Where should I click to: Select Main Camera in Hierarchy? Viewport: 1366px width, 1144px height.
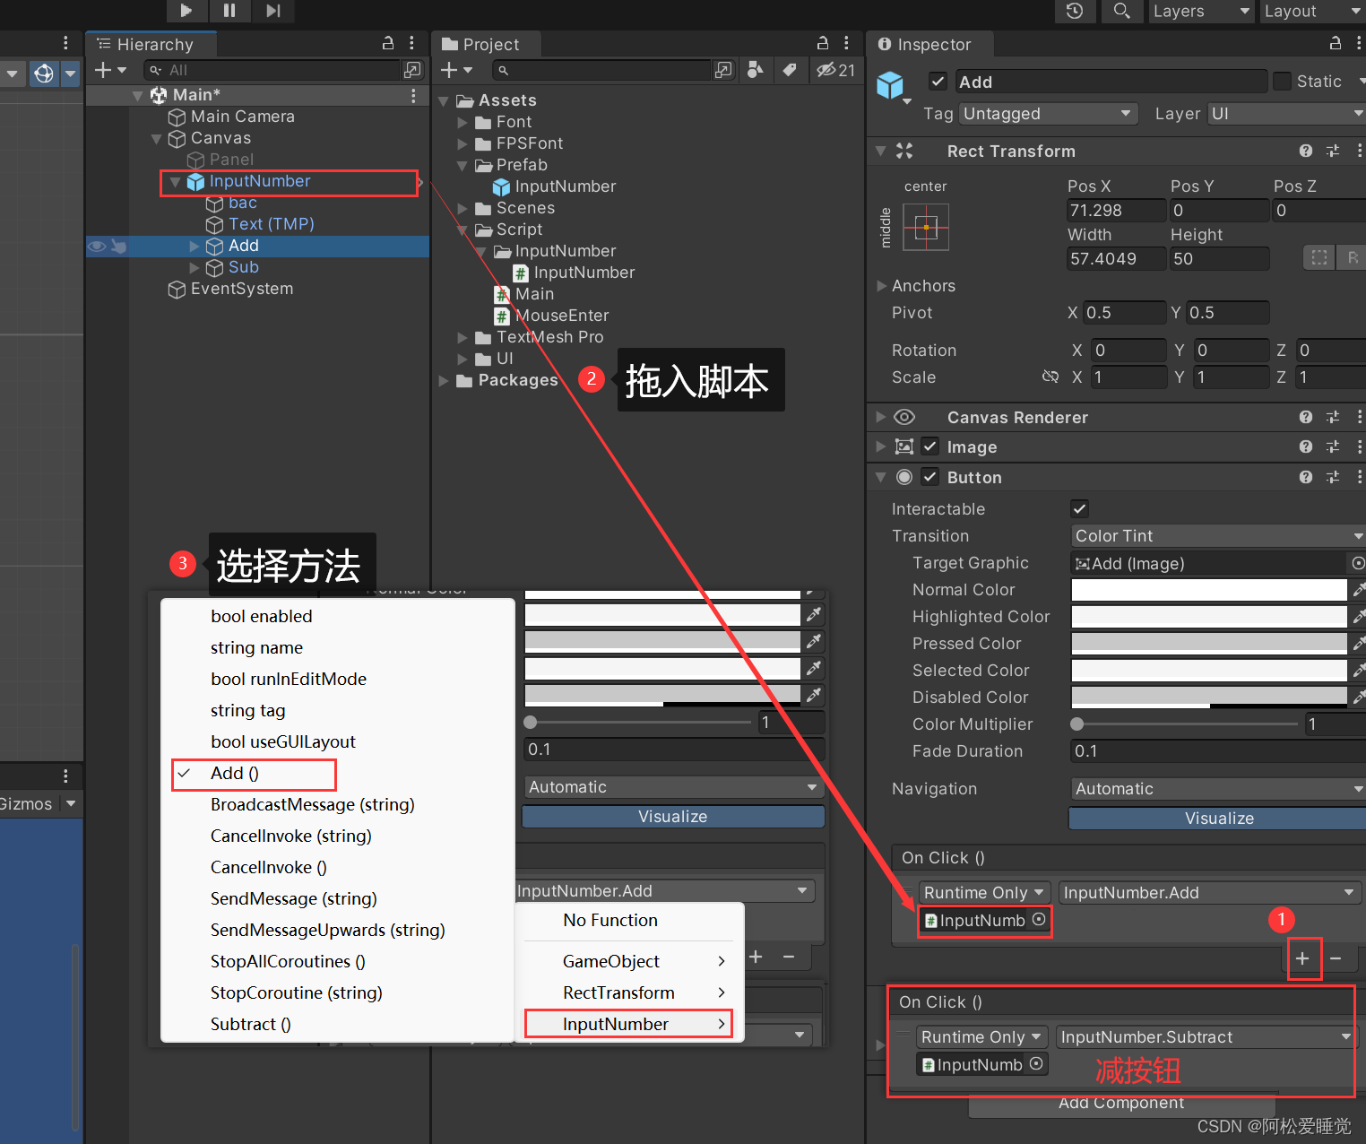click(242, 117)
